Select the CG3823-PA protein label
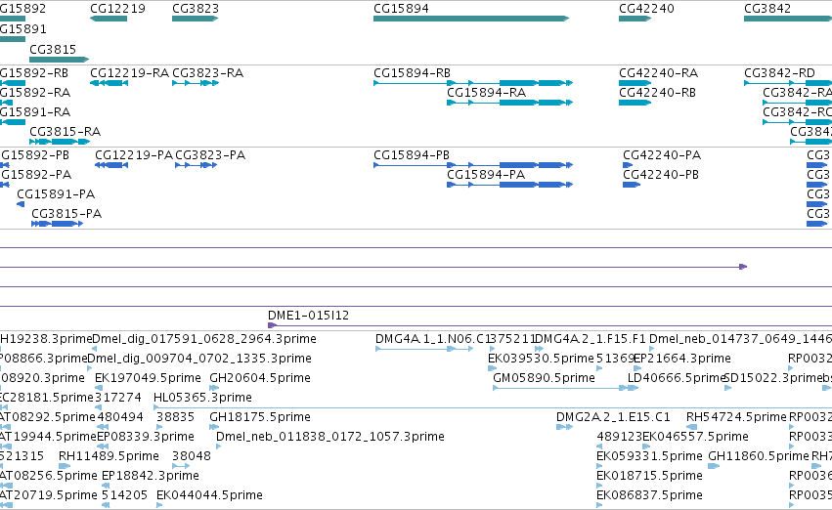This screenshot has width=832, height=510. [210, 155]
